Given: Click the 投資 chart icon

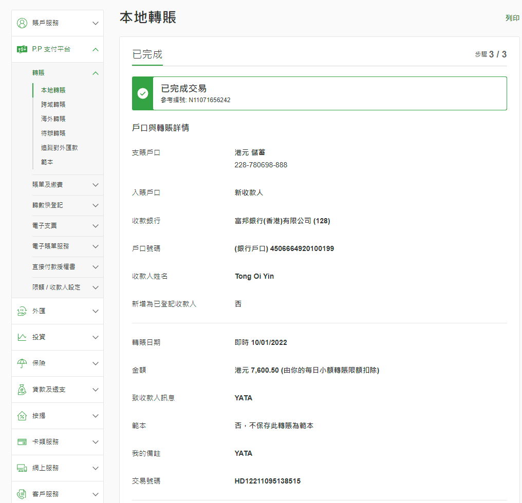Looking at the screenshot, I should point(22,337).
